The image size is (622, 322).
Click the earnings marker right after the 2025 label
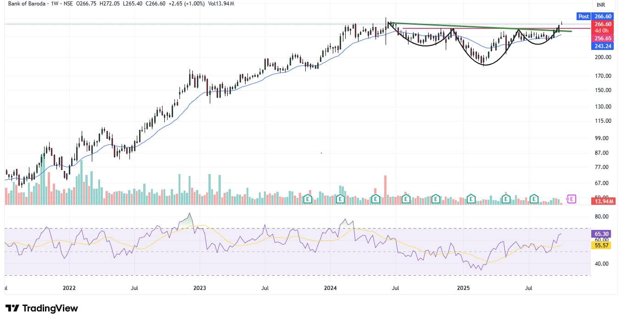point(471,199)
